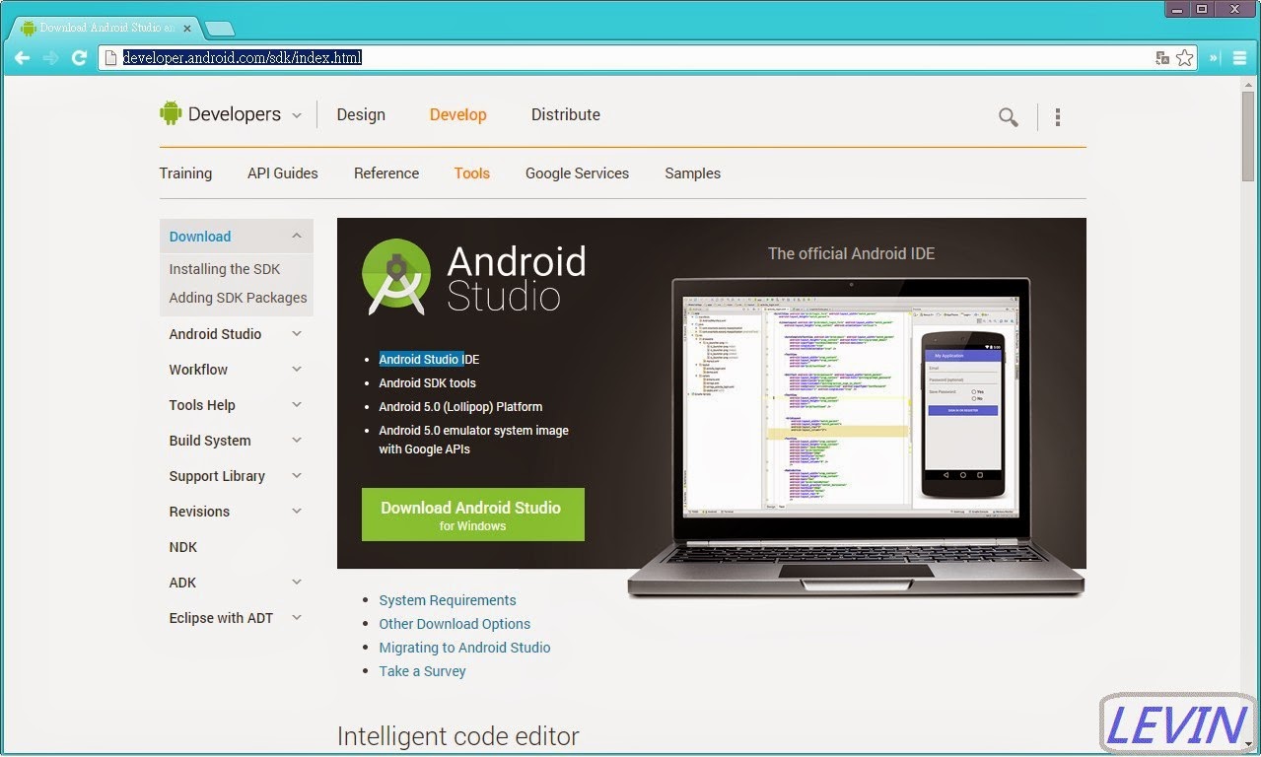Screen dimensions: 1261x757
Task: Expand the Support Library sidebar section
Action: (297, 476)
